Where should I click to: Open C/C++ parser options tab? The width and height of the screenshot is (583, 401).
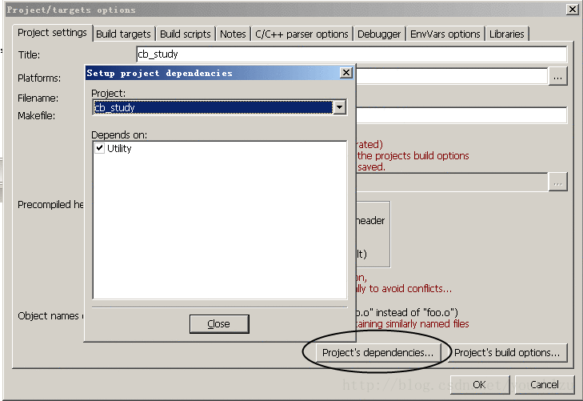click(301, 34)
